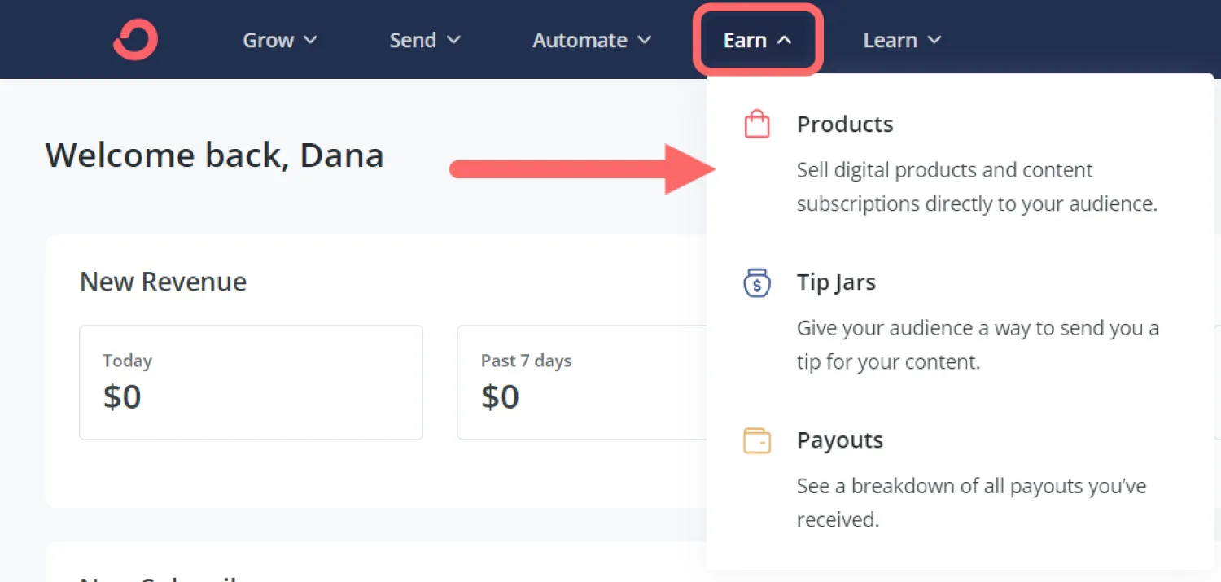
Task: Expand the Grow dropdown chevron
Action: (310, 40)
